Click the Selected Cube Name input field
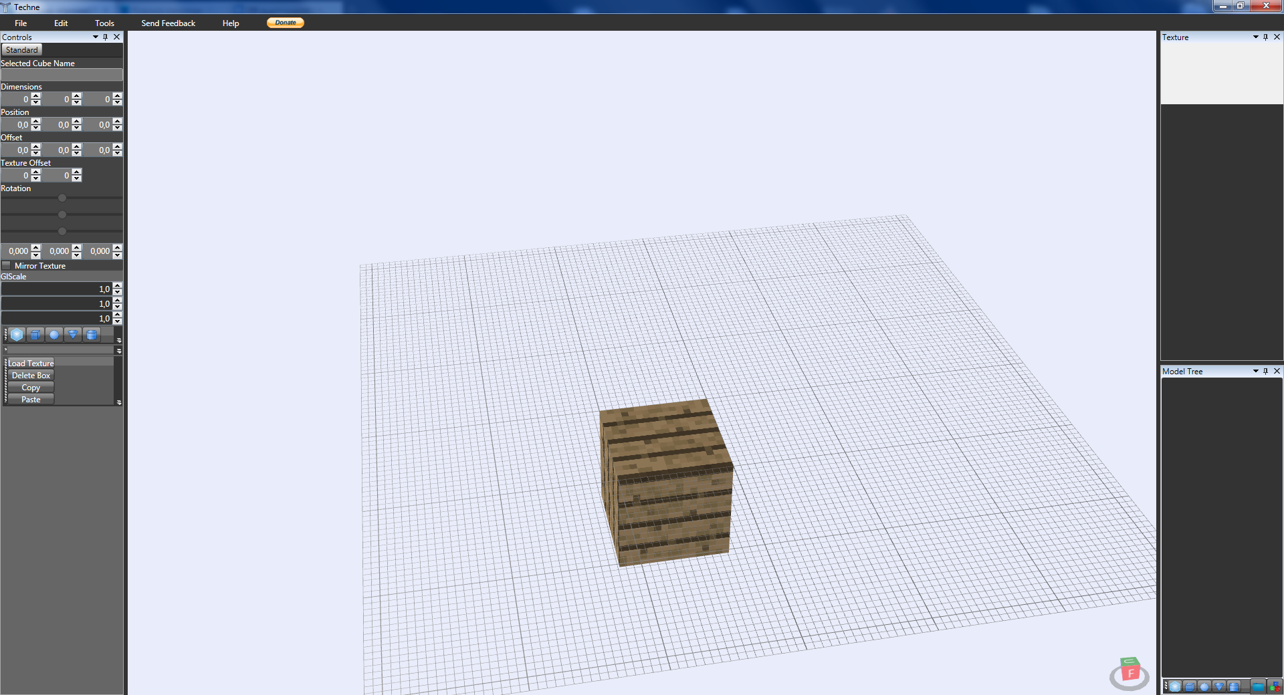The image size is (1284, 695). point(62,75)
